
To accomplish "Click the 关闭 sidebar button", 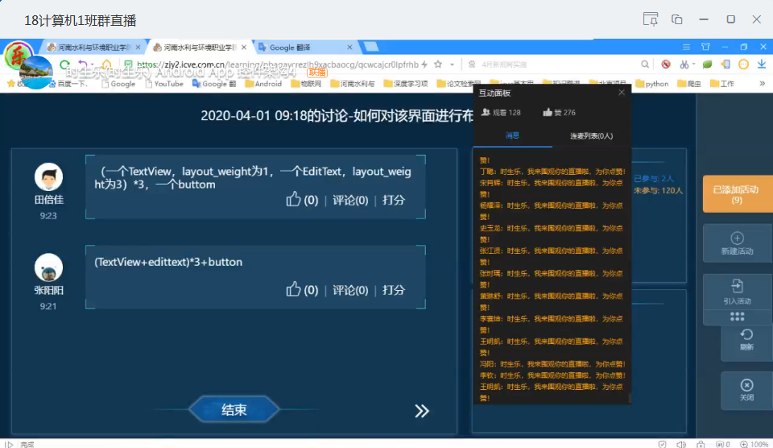I will [x=746, y=390].
